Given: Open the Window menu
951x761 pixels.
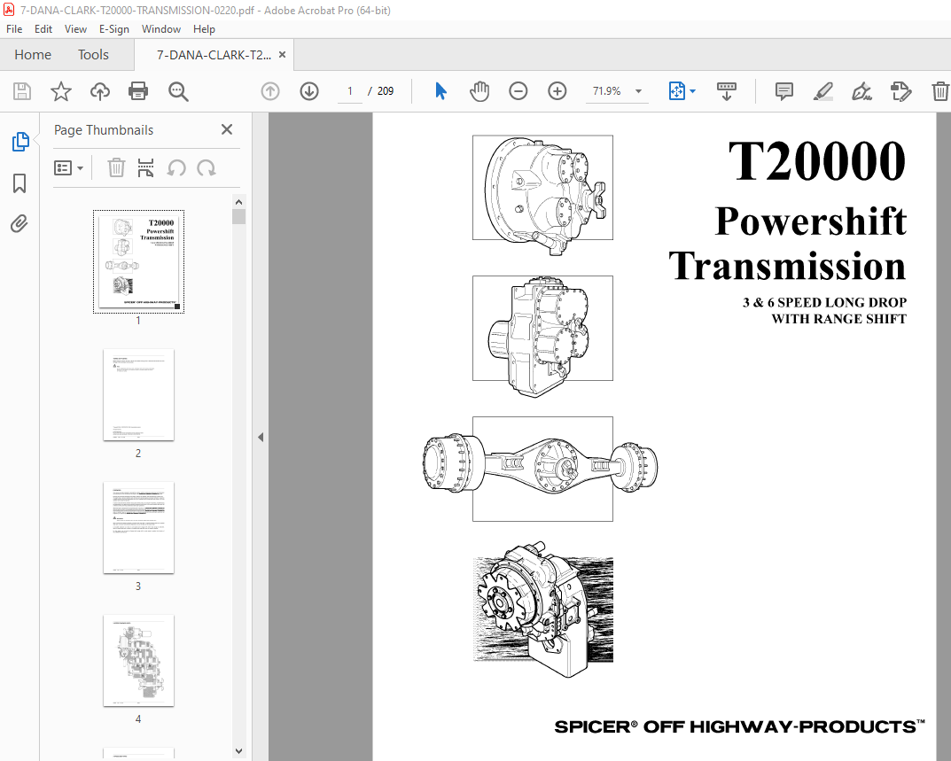Looking at the screenshot, I should pos(161,29).
